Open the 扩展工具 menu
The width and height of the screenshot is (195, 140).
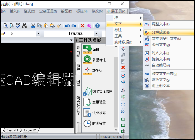pos(116,11)
